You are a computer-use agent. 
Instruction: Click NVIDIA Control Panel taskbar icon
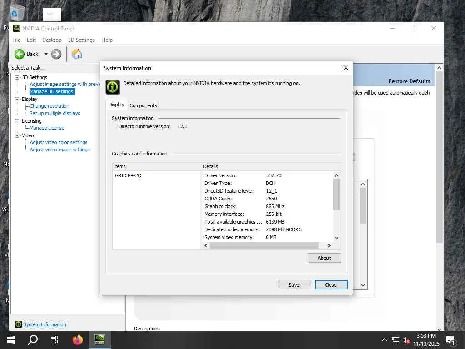(x=100, y=340)
